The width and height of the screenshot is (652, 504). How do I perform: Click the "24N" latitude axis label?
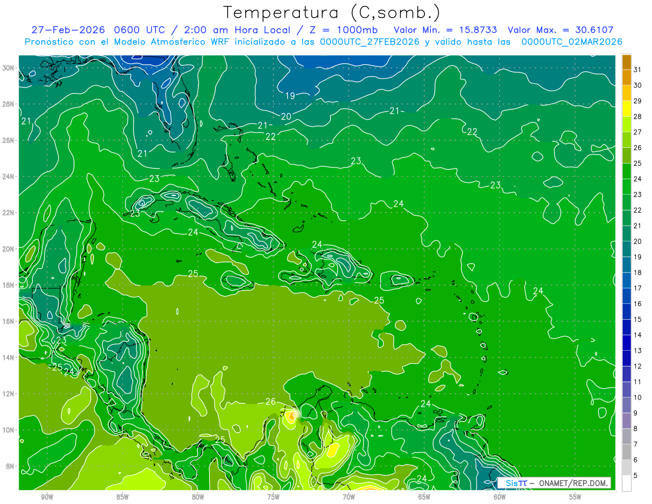[x=9, y=177]
